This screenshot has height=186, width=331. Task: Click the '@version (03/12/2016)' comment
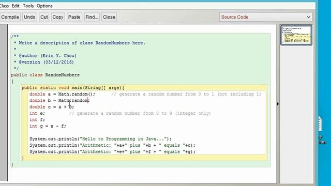pos(47,62)
